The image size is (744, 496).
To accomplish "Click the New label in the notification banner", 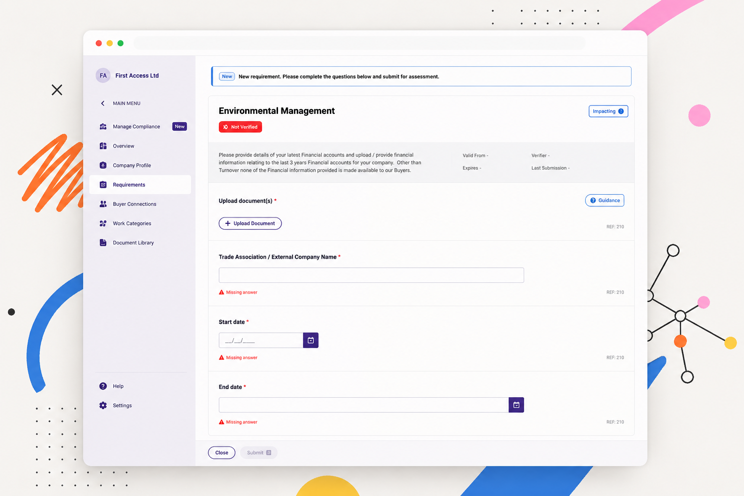I will click(227, 77).
